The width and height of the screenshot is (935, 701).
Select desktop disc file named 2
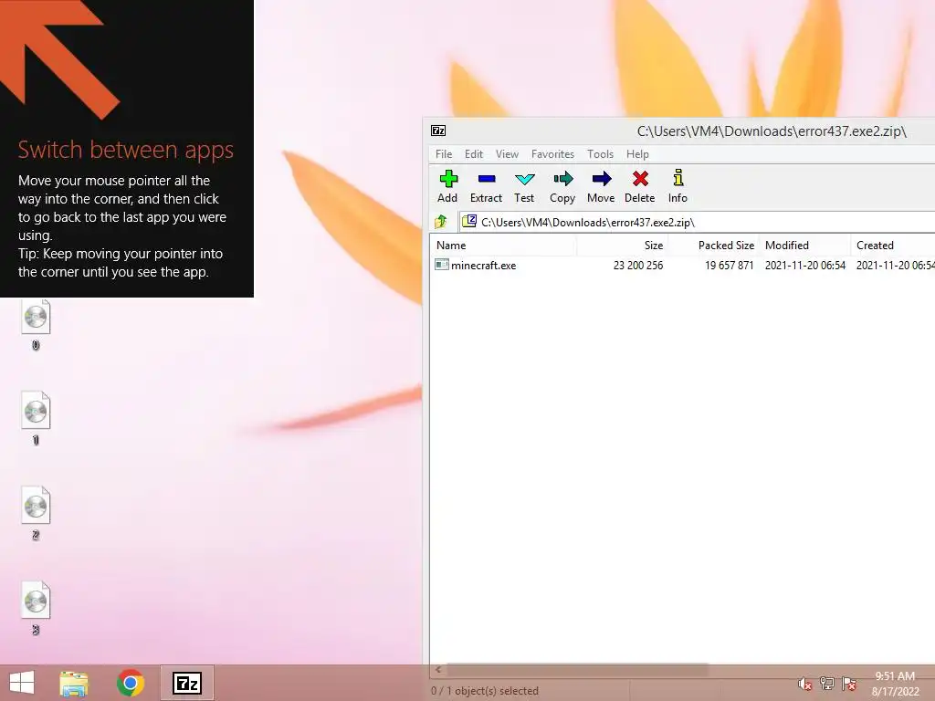(36, 514)
